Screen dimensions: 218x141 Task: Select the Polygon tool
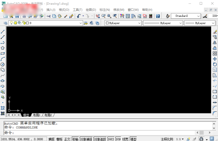[3, 48]
